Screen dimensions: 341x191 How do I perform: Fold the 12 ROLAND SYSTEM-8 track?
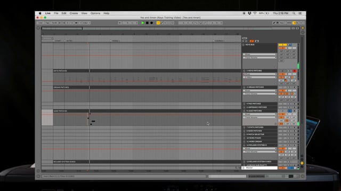tap(244, 145)
